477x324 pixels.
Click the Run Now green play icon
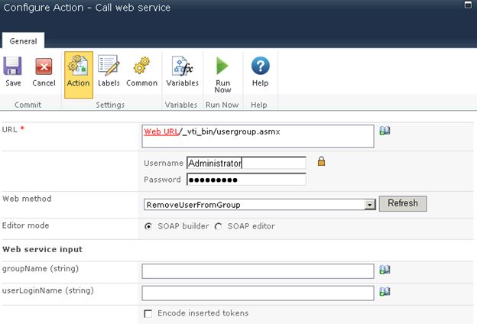pos(222,66)
